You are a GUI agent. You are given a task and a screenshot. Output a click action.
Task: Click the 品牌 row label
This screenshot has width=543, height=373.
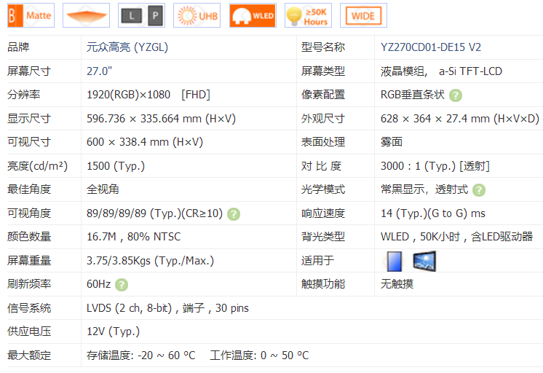(x=18, y=47)
